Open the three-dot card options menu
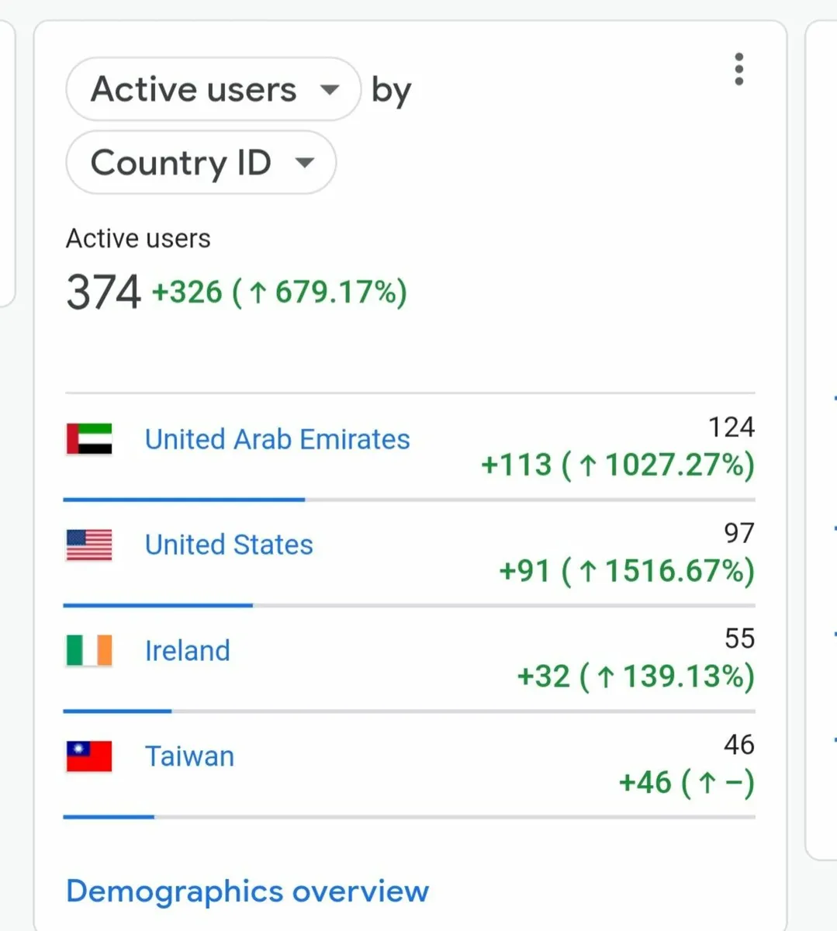837x931 pixels. coord(738,70)
